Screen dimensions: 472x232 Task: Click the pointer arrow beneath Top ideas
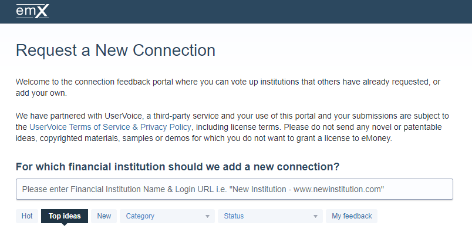pos(65,224)
